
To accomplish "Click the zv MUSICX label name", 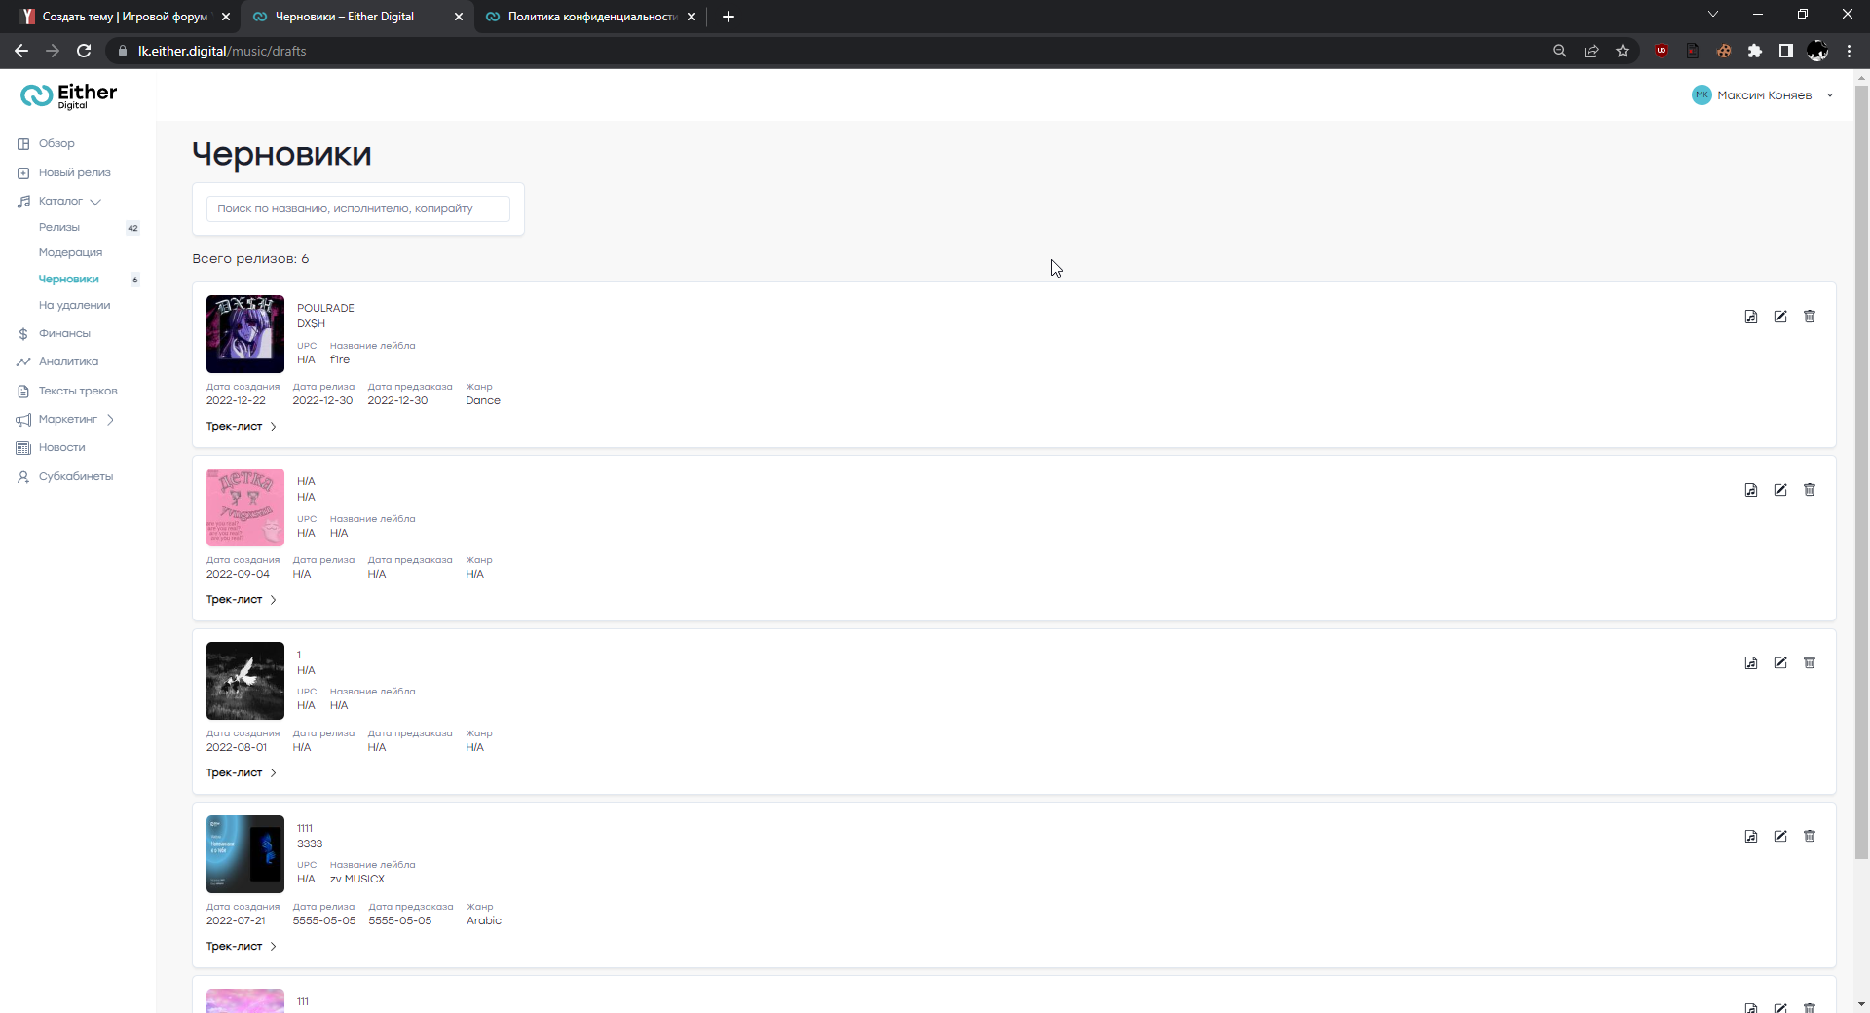I will (x=357, y=879).
